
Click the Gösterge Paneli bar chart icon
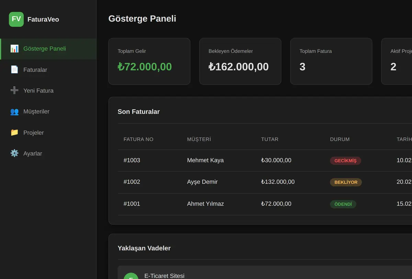coord(14,49)
